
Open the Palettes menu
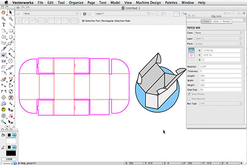[x=171, y=3]
